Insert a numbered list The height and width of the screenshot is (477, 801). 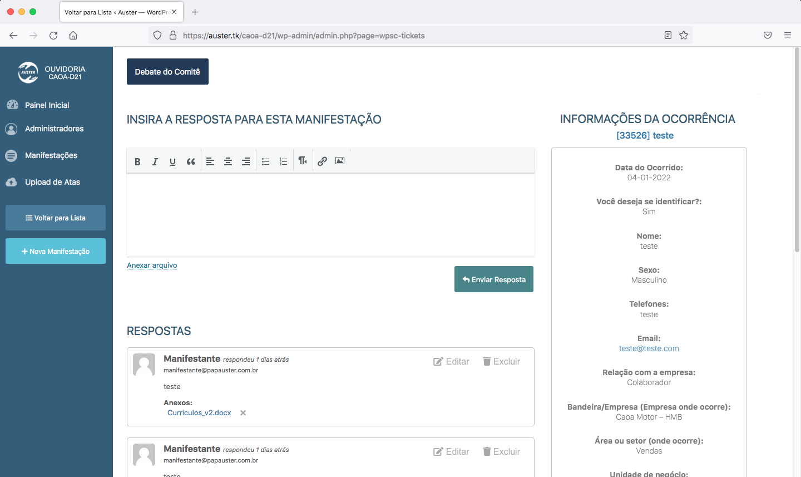[283, 161]
